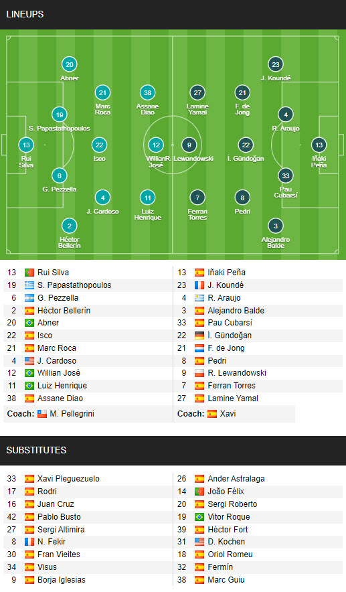
Task: Select João Félix from the substitutes
Action: point(226,492)
